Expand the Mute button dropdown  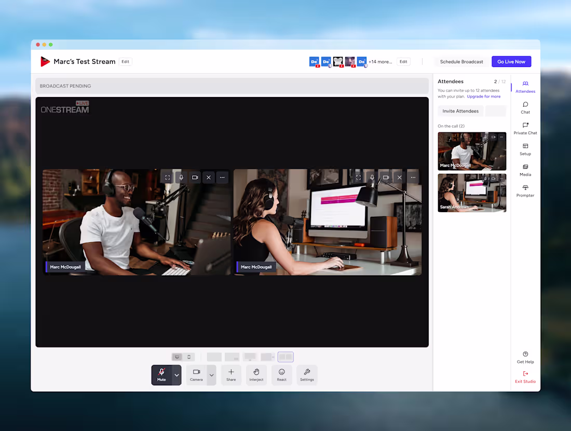click(176, 374)
